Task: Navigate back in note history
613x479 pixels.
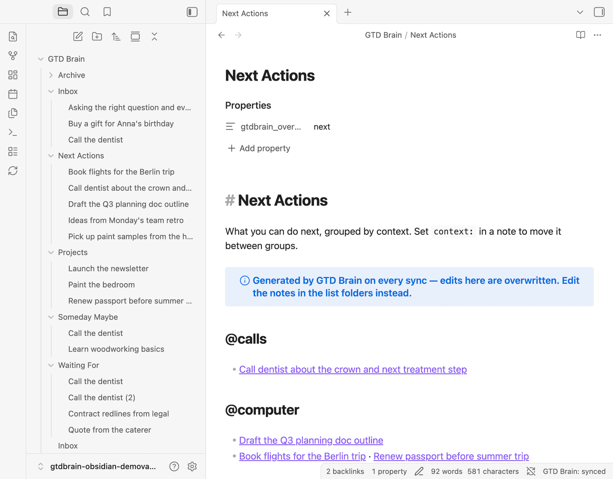Action: pyautogui.click(x=222, y=35)
